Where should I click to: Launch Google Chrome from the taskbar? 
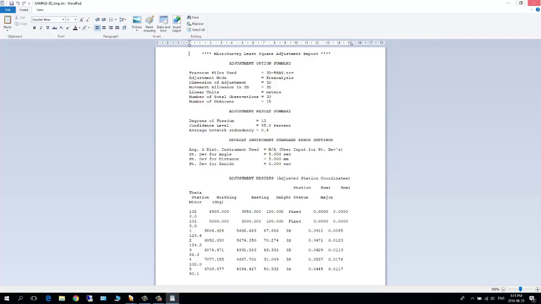[76, 299]
